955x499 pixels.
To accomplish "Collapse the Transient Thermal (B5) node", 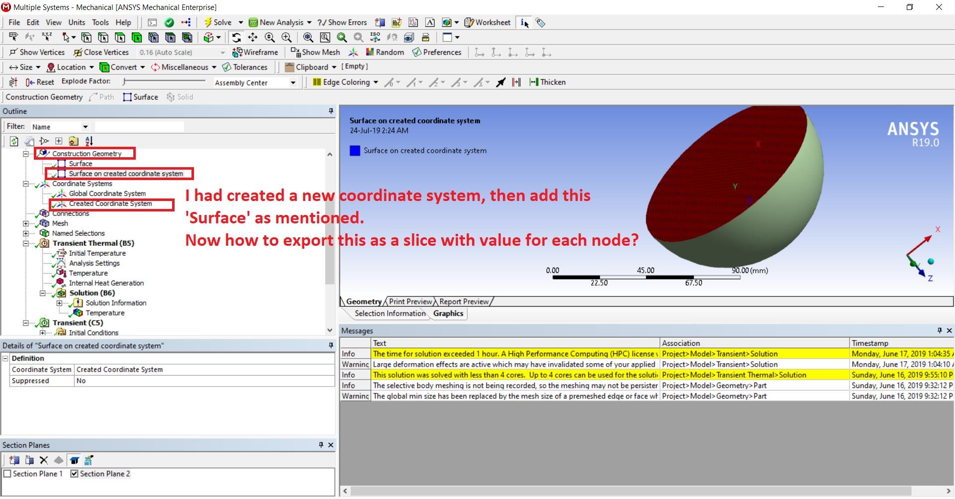I will tap(26, 243).
